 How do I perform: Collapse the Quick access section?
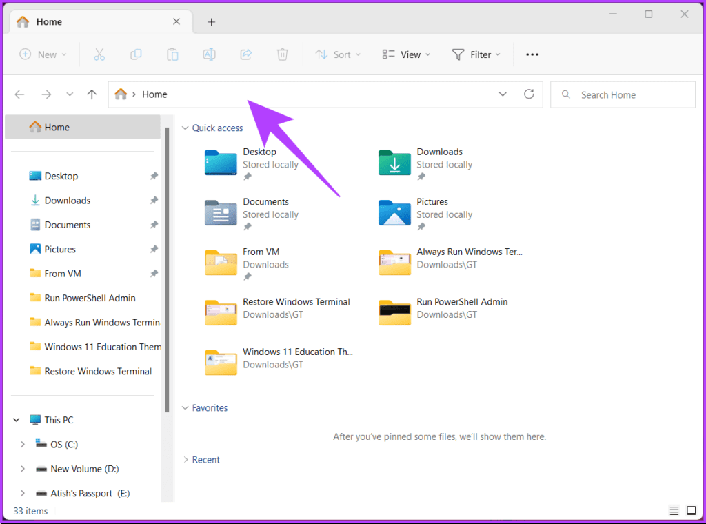[x=185, y=128]
